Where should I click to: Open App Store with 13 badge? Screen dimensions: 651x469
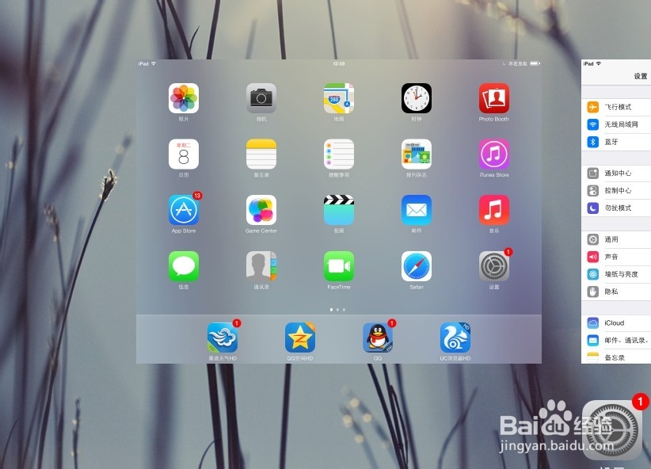184,210
